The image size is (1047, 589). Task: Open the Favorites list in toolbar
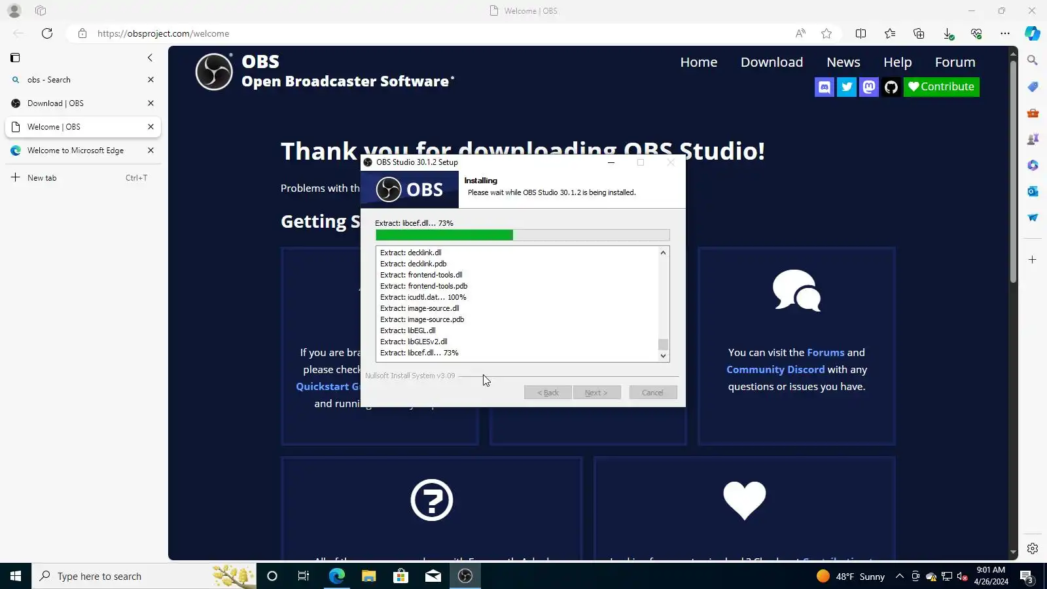coord(890,33)
